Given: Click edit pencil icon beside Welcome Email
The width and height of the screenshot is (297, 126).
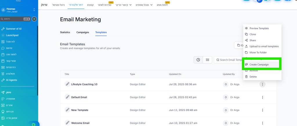Looking at the screenshot, I should click(x=67, y=123).
